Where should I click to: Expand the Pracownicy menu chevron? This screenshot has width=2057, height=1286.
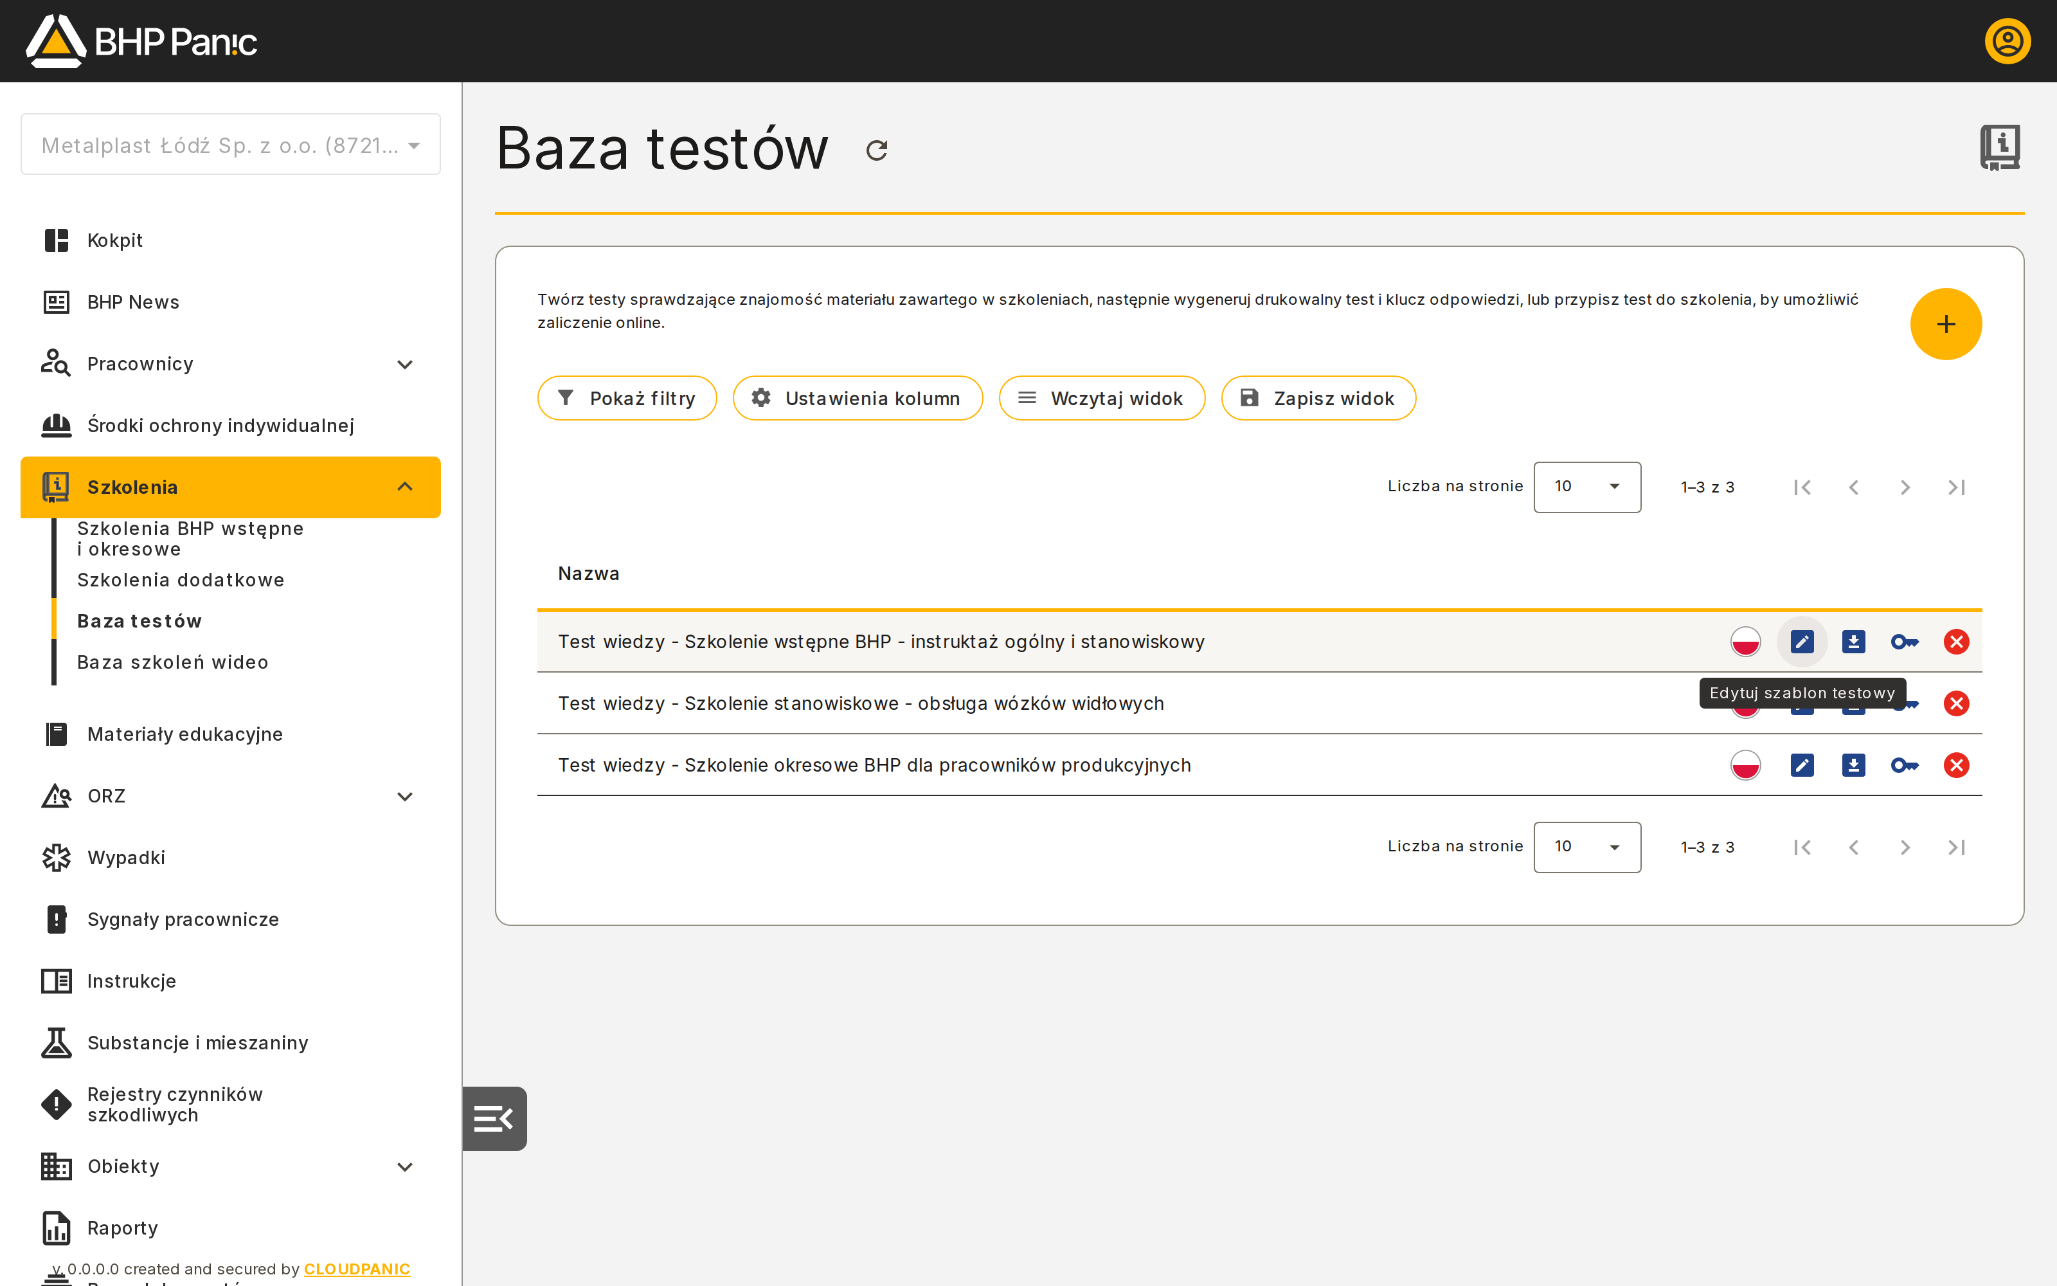click(x=404, y=364)
